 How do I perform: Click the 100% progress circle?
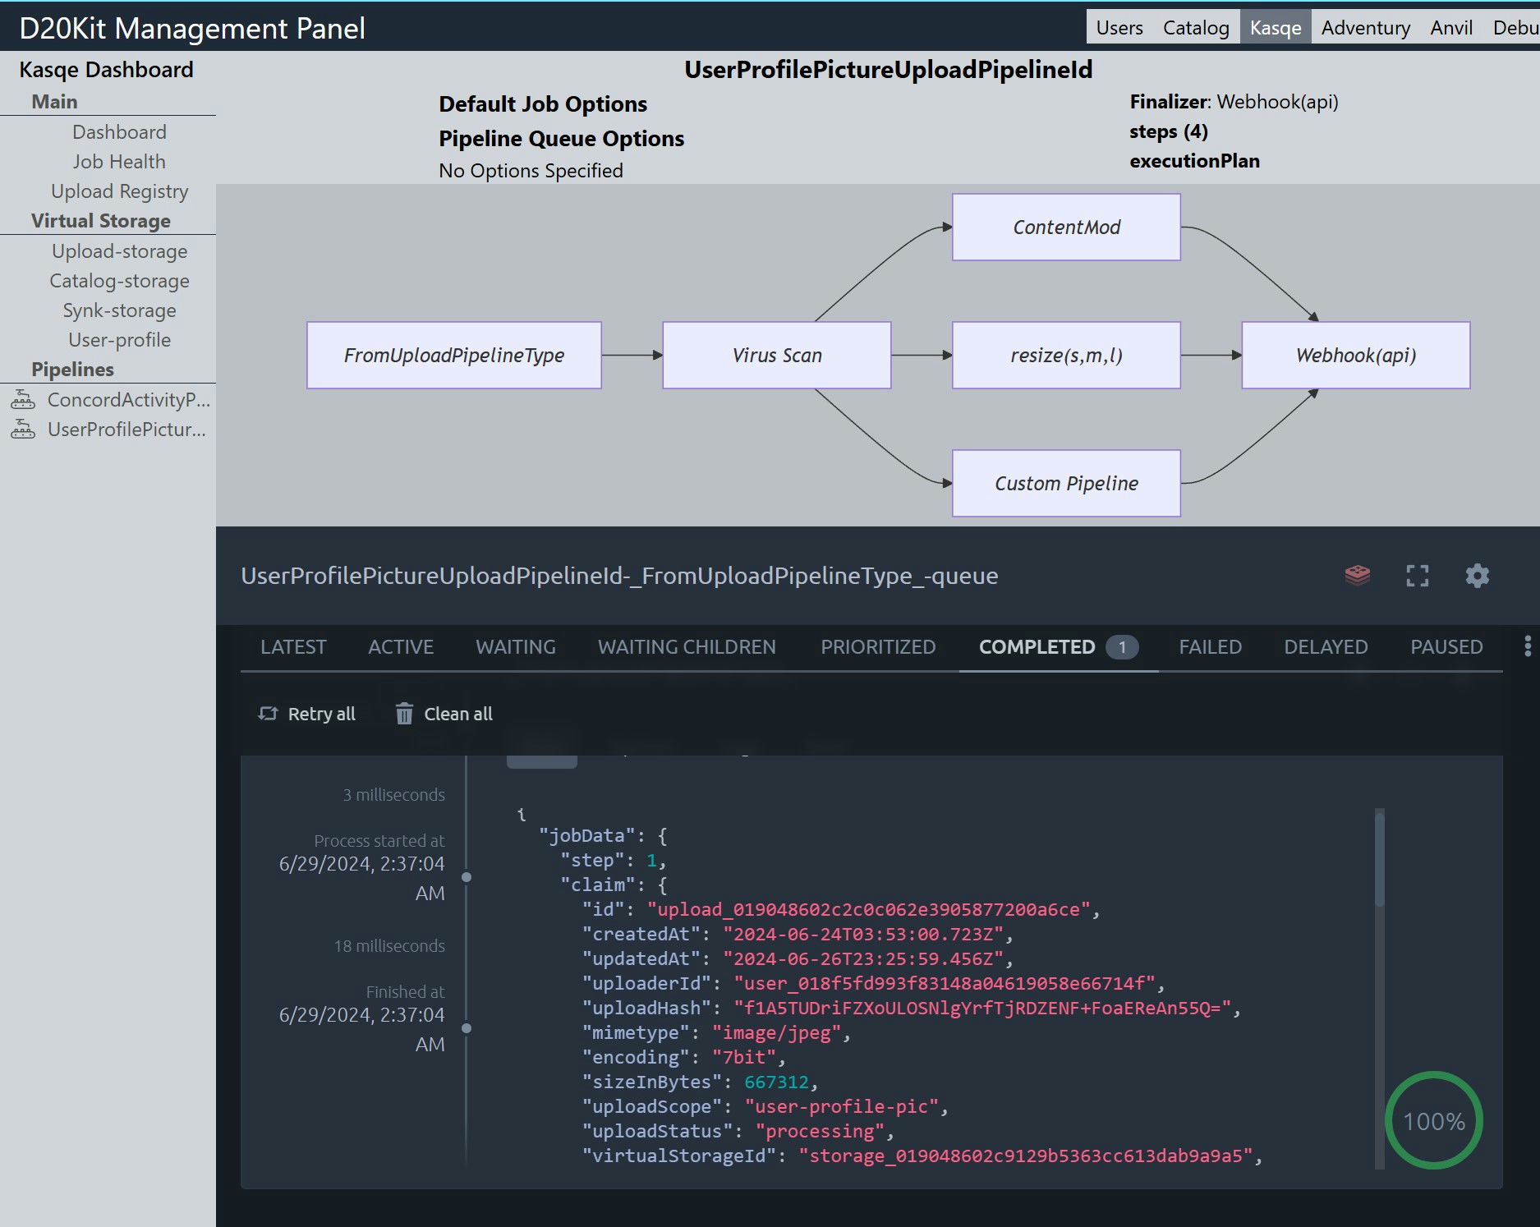tap(1433, 1121)
